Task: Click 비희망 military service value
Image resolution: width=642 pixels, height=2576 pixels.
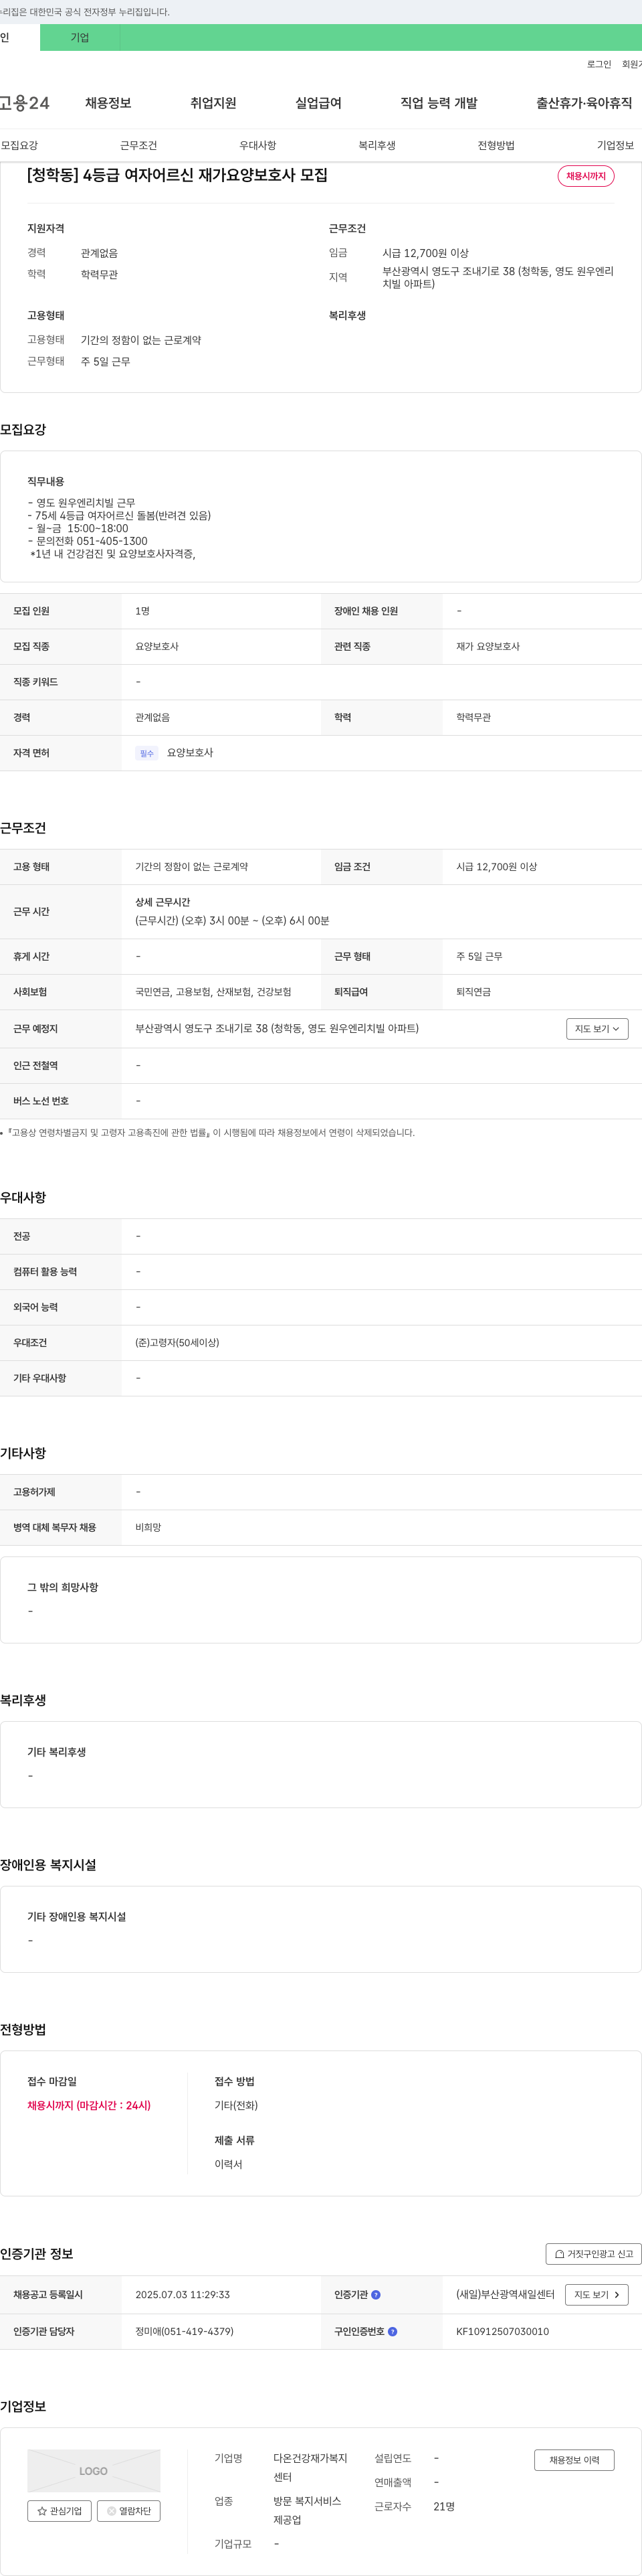Action: point(148,1527)
